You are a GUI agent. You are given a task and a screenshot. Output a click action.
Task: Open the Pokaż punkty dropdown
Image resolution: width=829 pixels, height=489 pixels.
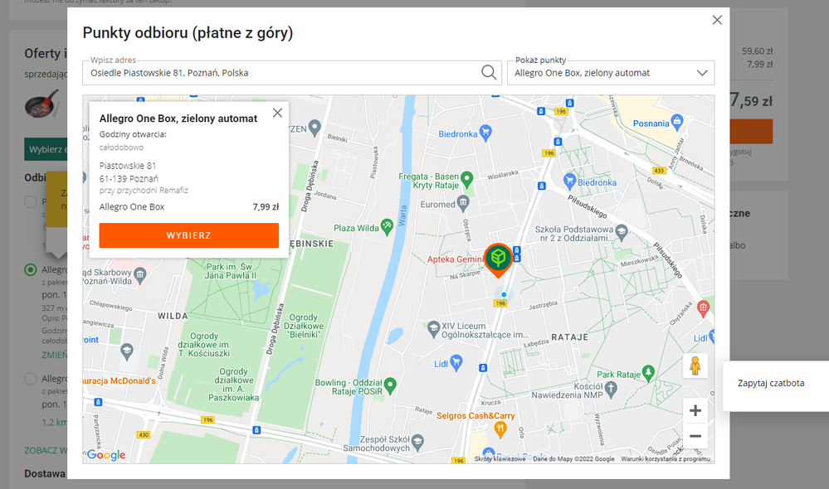[611, 73]
